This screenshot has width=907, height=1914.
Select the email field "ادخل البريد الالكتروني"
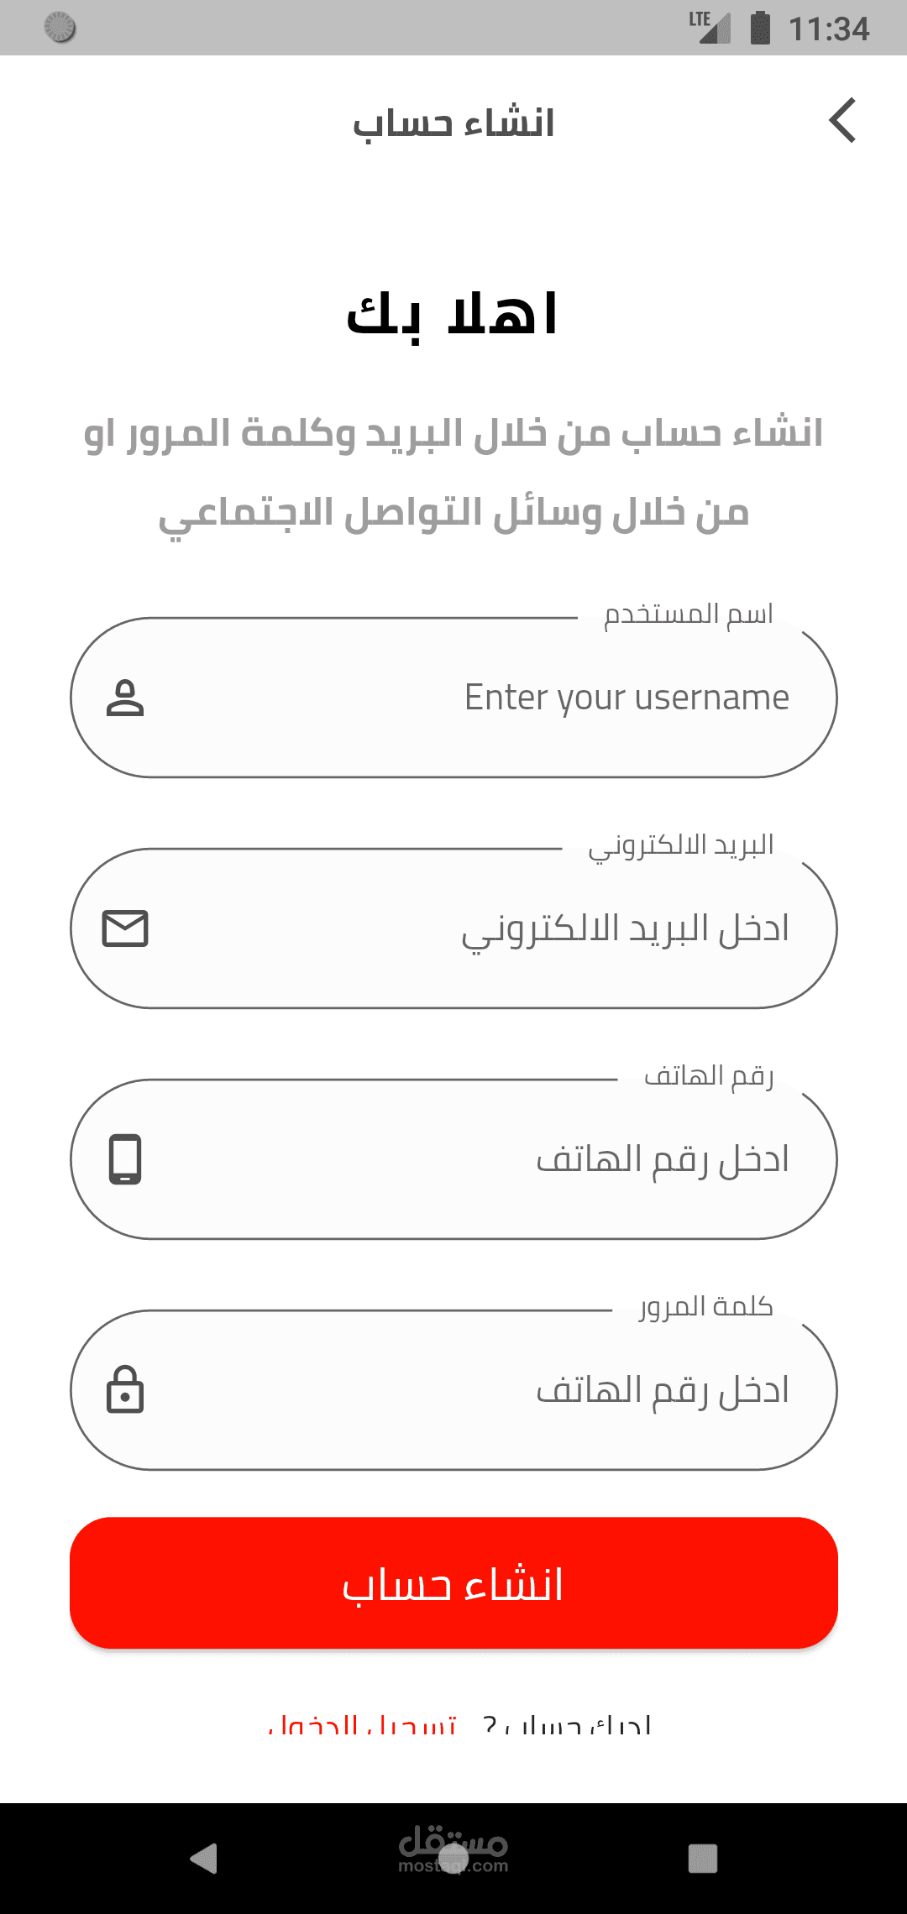(x=470, y=928)
